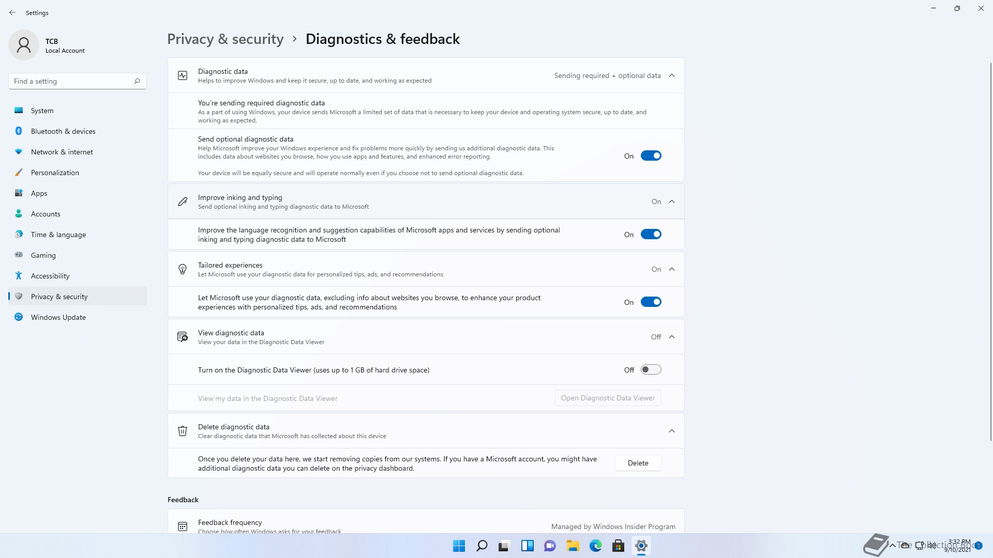Screen dimensions: 993x558
Task: Click the Feedback frequency calendar icon
Action: click(183, 526)
